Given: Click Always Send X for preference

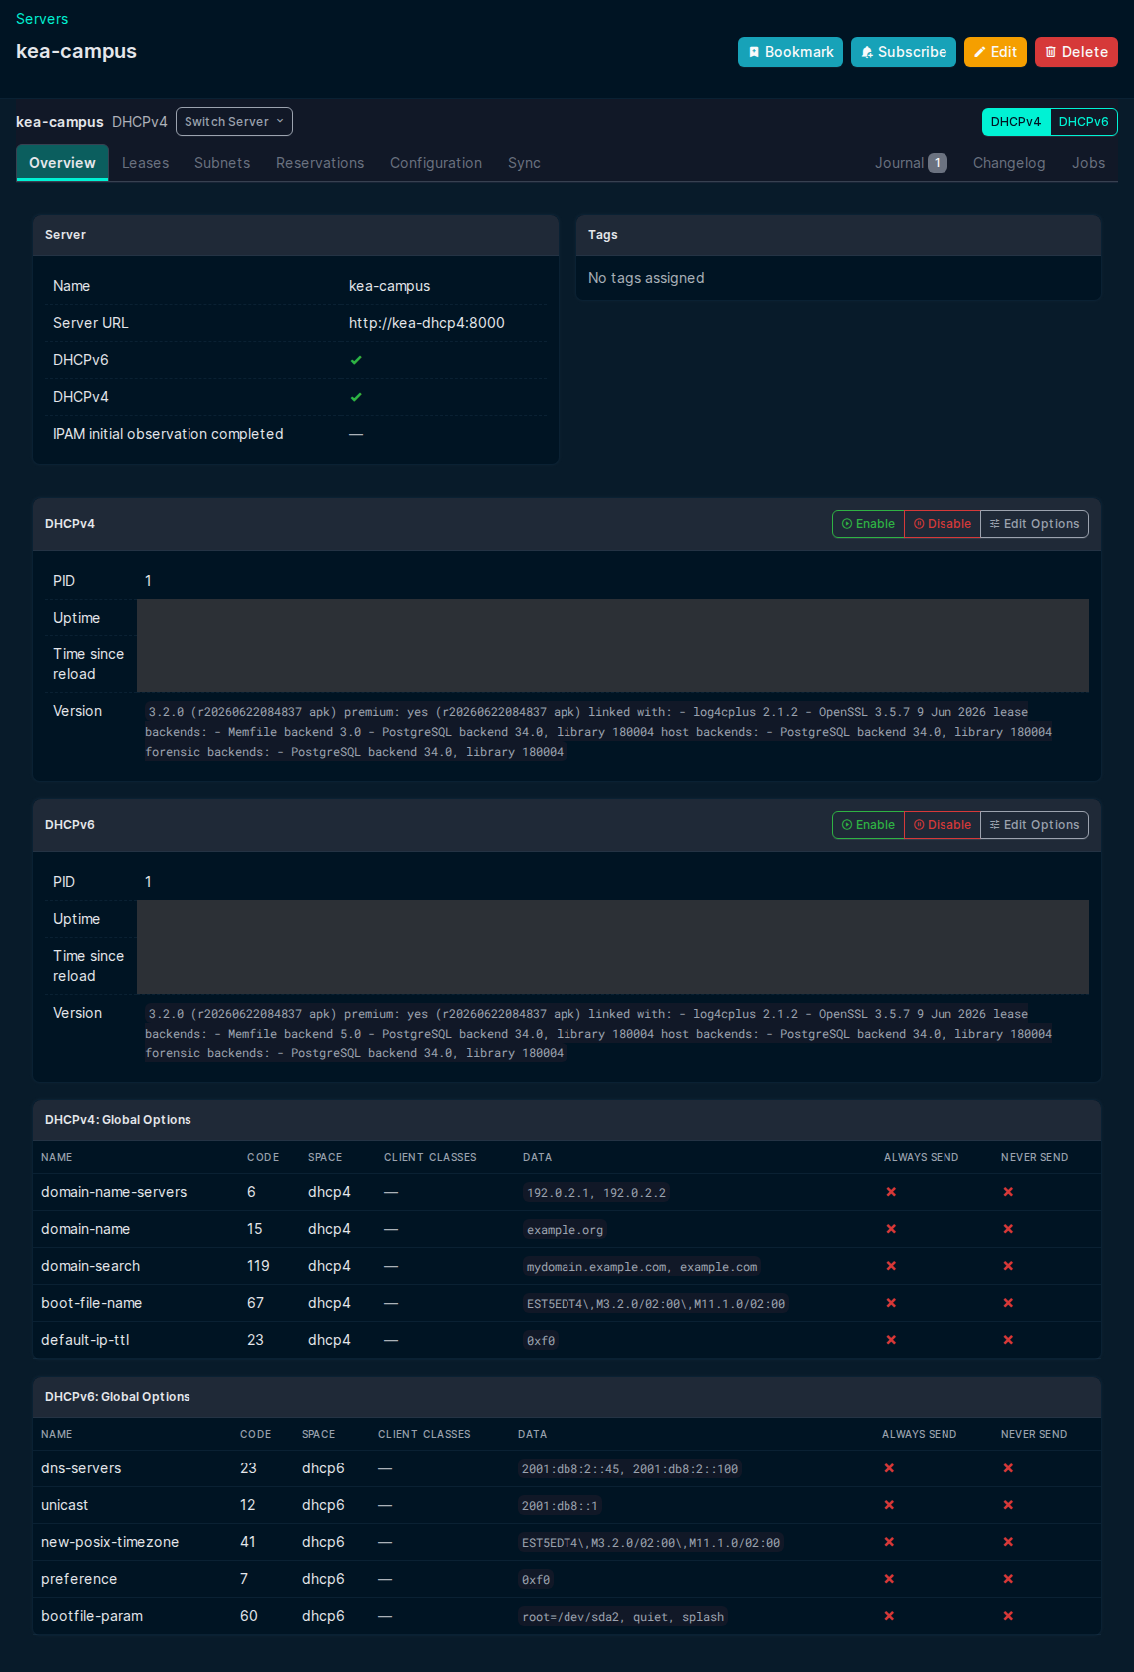Looking at the screenshot, I should click(889, 1579).
